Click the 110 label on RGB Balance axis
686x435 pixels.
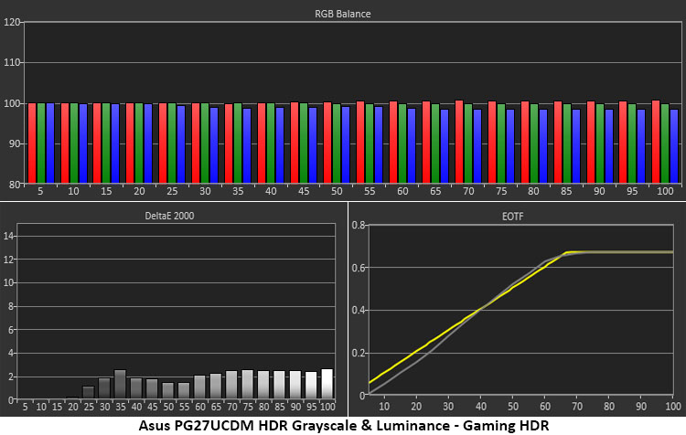point(12,62)
